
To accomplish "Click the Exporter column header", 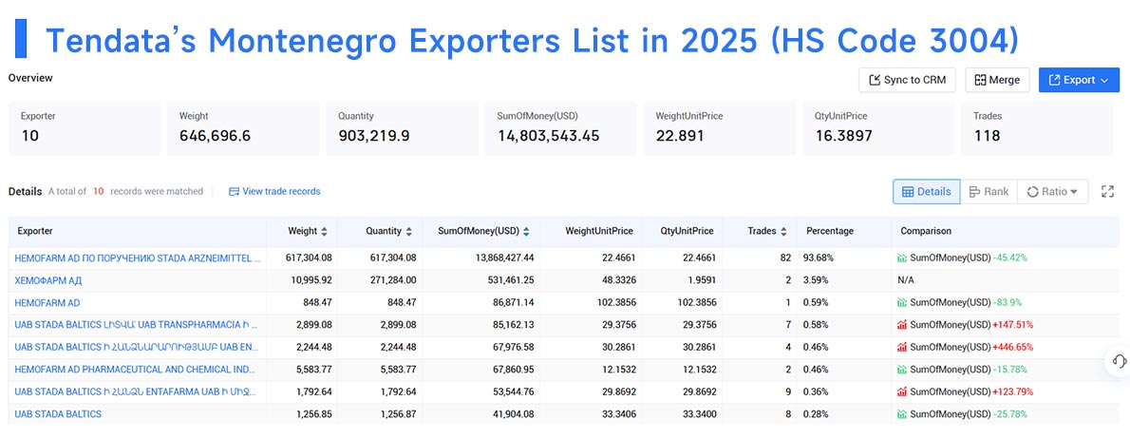I will click(x=35, y=232).
